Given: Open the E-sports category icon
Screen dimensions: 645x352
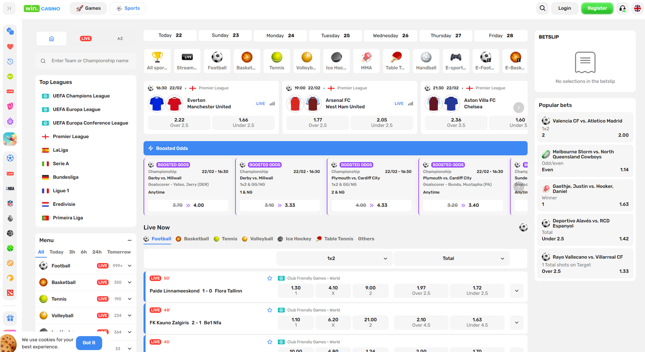Looking at the screenshot, I should point(456,61).
